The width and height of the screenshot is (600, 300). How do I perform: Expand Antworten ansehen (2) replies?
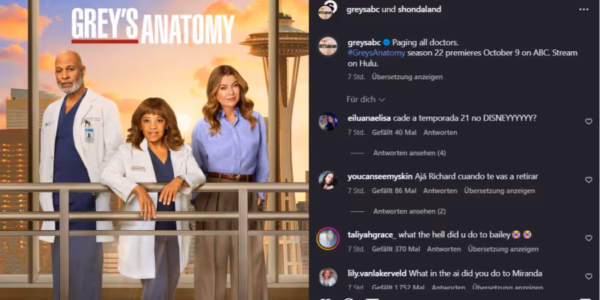409,211
